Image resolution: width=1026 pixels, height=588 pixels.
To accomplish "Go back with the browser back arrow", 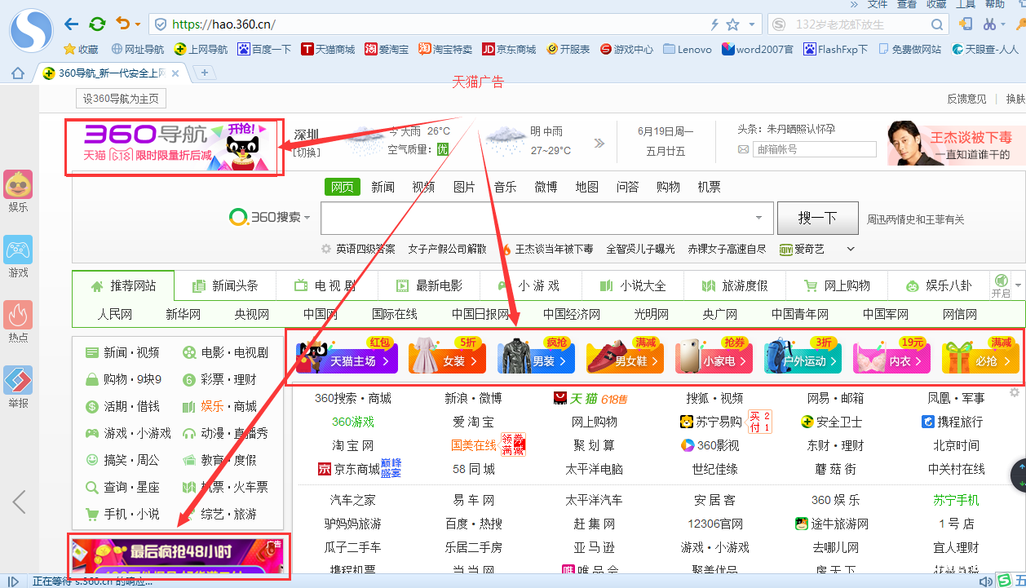I will tap(72, 24).
